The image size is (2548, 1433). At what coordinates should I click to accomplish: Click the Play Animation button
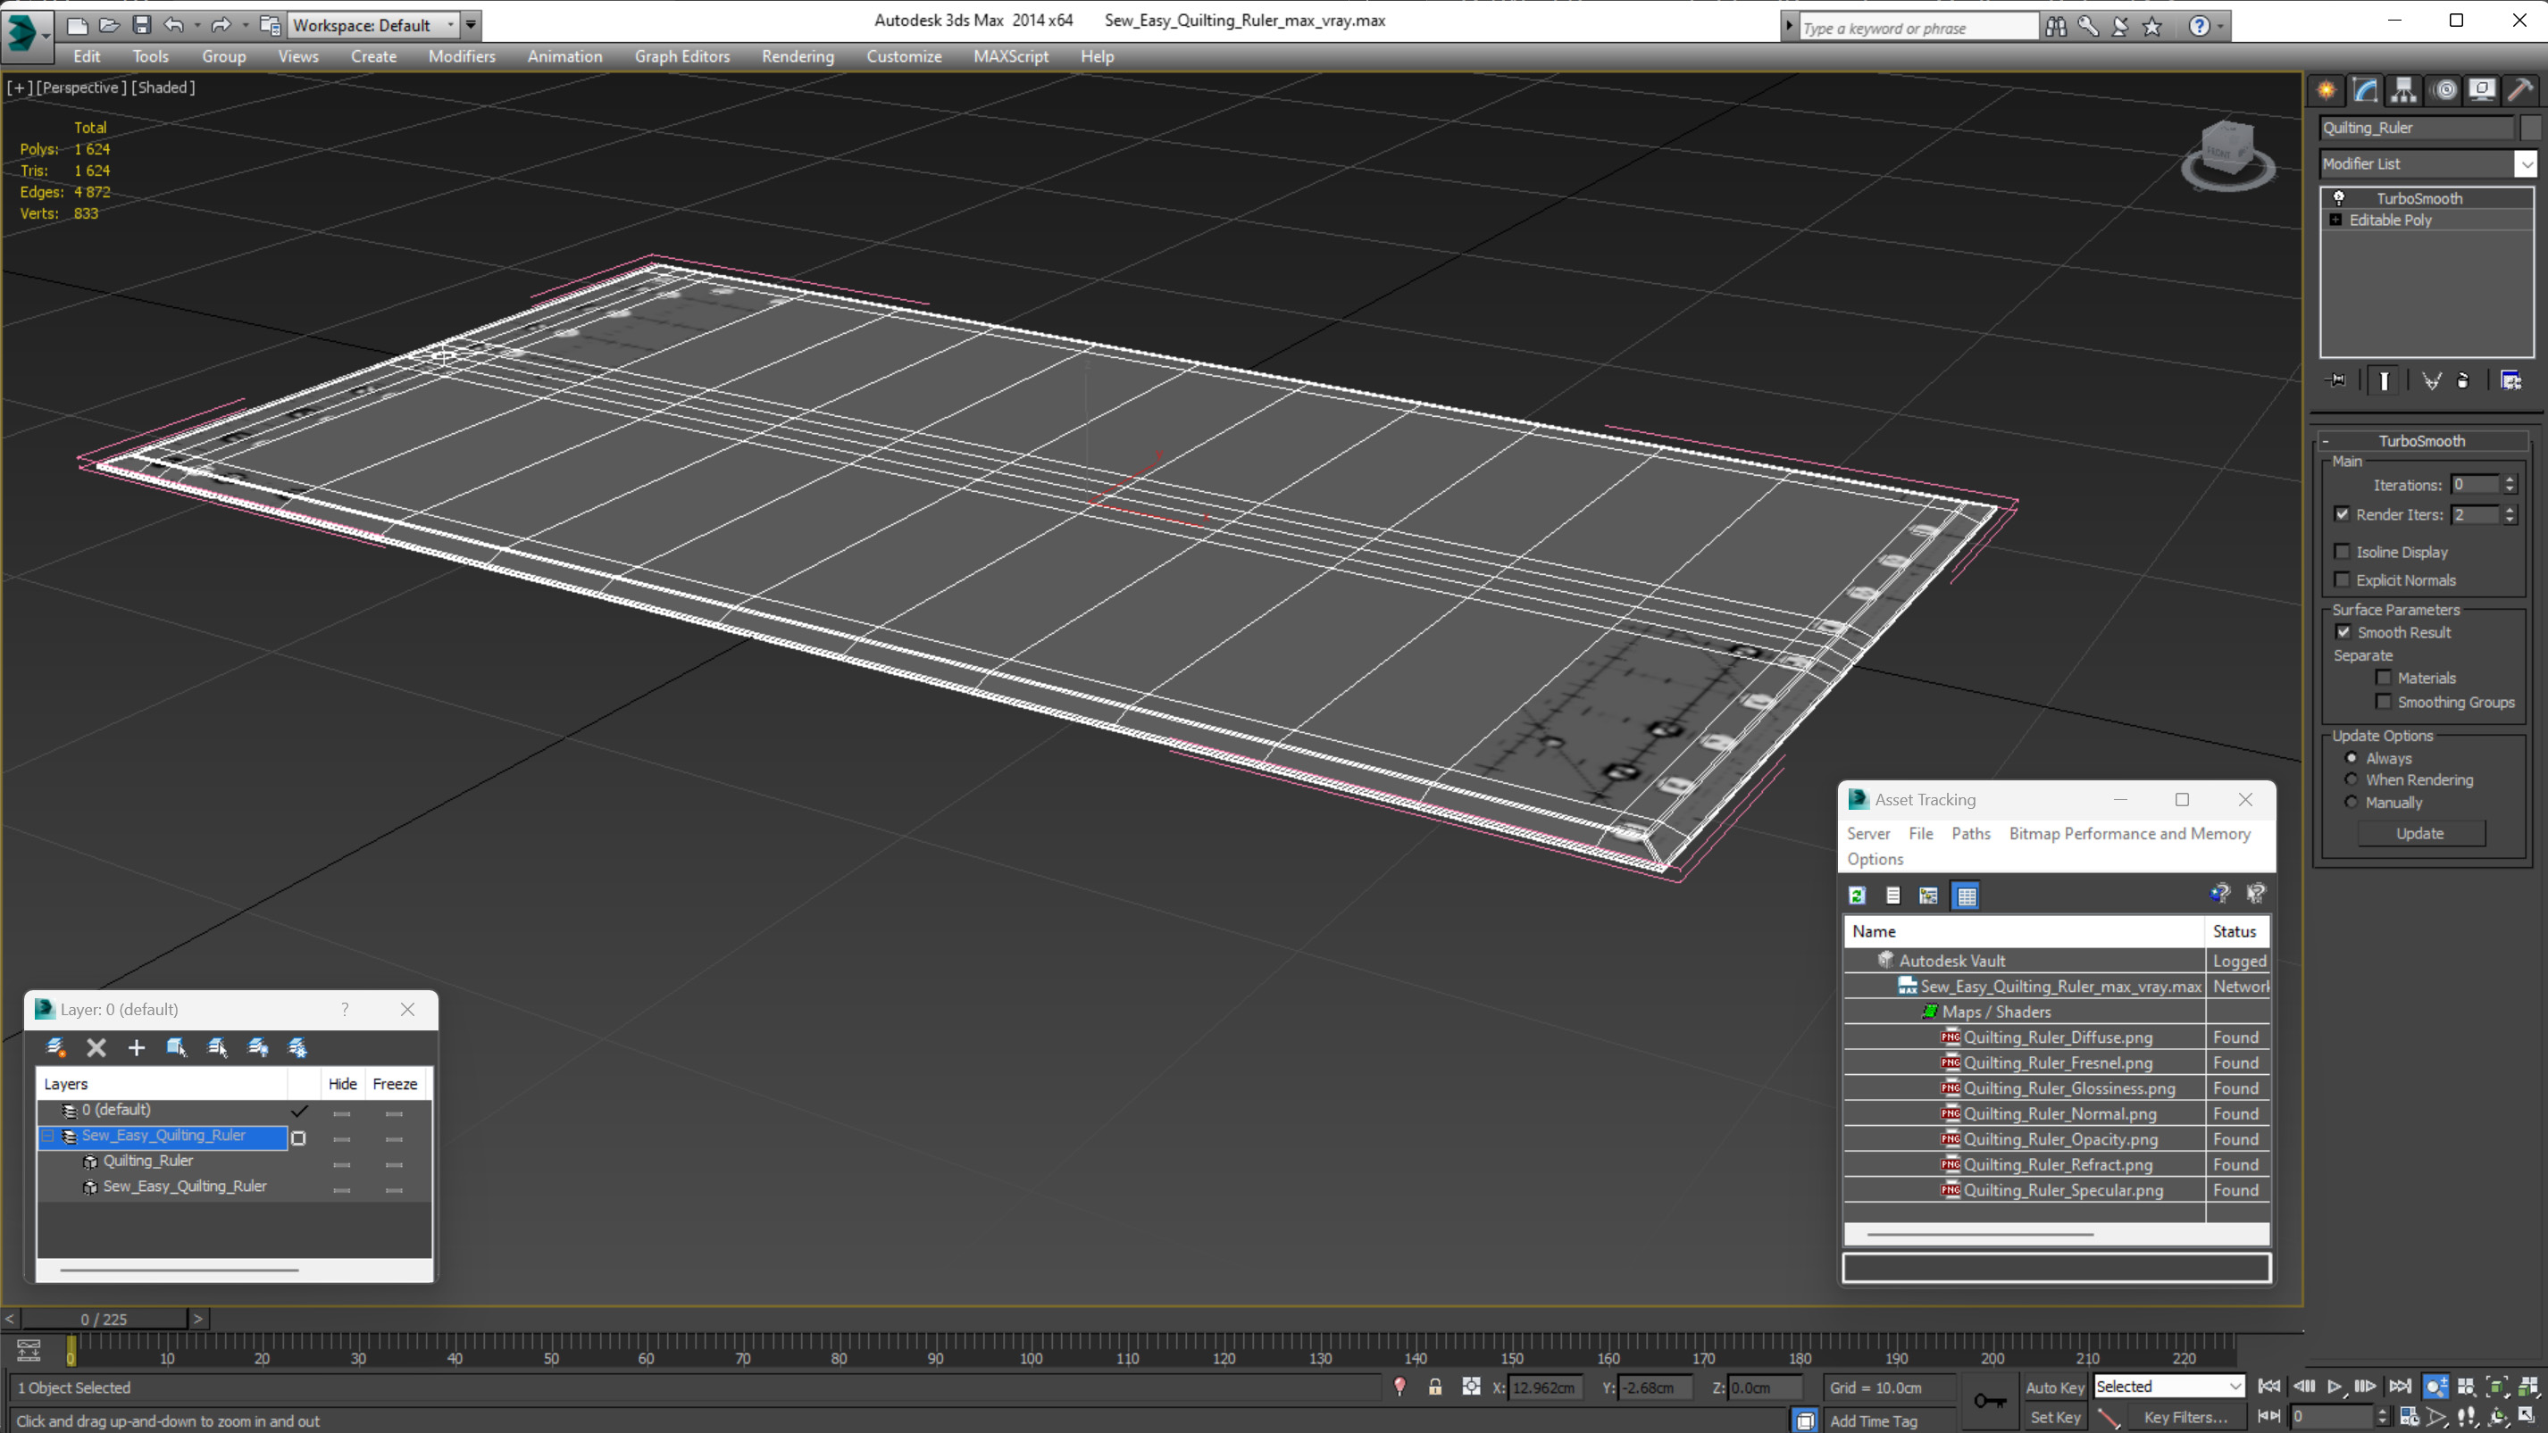[x=2335, y=1387]
